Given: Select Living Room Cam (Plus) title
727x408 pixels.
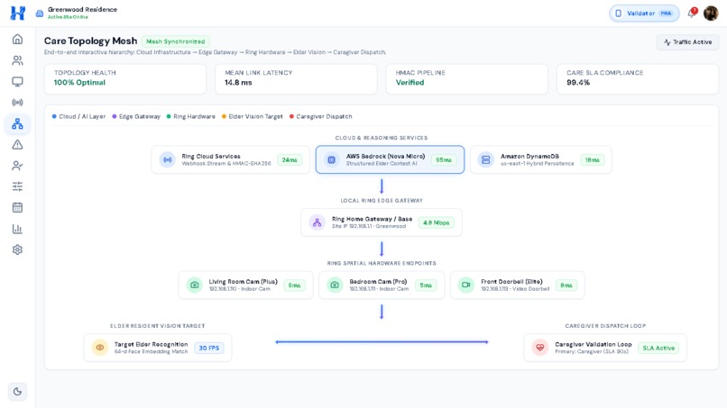Looking at the screenshot, I should [243, 282].
